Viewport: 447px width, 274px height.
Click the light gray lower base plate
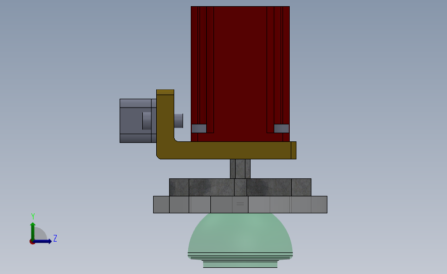click(240, 205)
